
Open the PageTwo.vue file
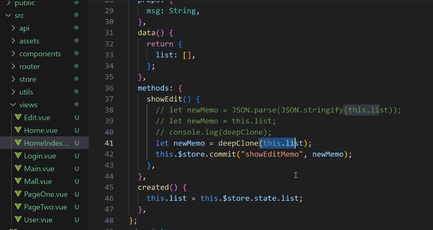click(45, 207)
